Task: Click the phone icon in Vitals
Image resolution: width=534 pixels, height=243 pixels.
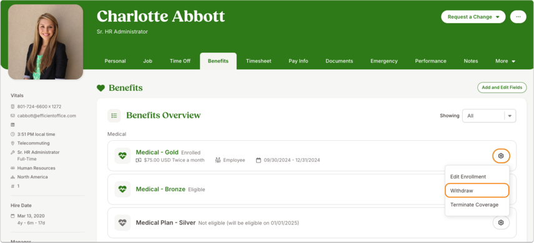Action: click(12, 107)
